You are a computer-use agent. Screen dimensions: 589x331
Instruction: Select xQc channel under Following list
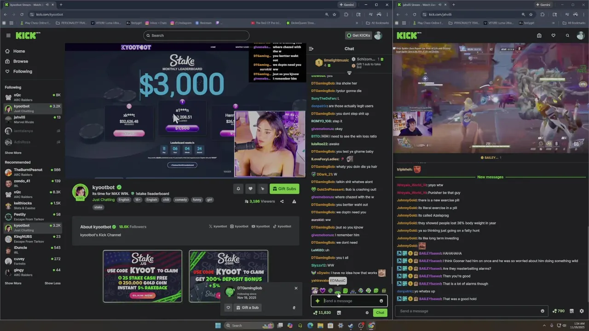tap(32, 97)
